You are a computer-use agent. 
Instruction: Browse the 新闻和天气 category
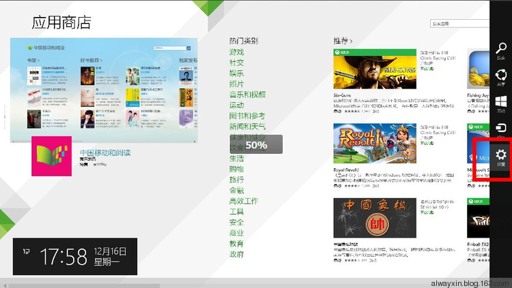coord(247,127)
